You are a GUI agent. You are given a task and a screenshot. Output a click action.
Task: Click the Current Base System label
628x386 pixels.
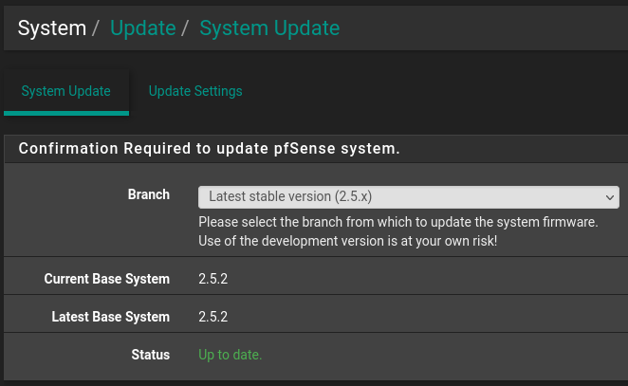[x=107, y=279]
